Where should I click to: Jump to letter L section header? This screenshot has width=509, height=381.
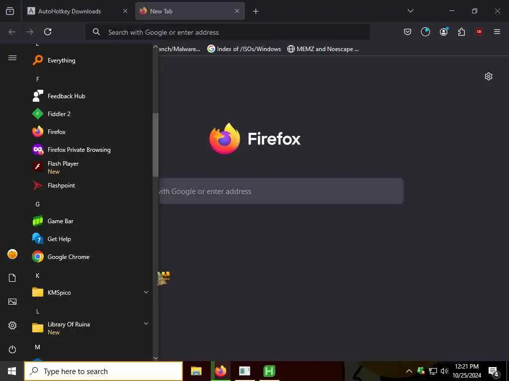pyautogui.click(x=38, y=311)
